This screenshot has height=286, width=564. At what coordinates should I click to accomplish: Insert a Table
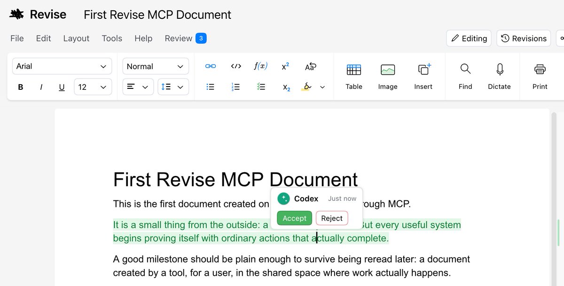[x=354, y=77]
